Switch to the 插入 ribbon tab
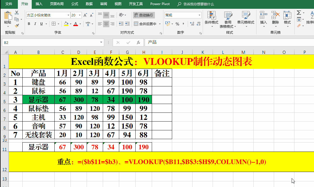 (x=39, y=4)
